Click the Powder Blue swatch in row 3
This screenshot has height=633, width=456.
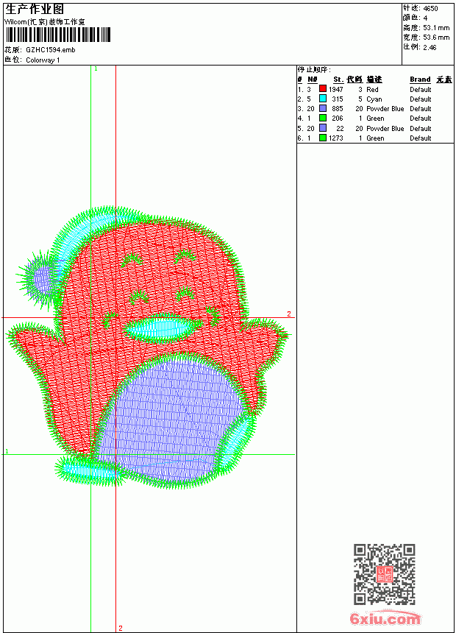coord(323,108)
